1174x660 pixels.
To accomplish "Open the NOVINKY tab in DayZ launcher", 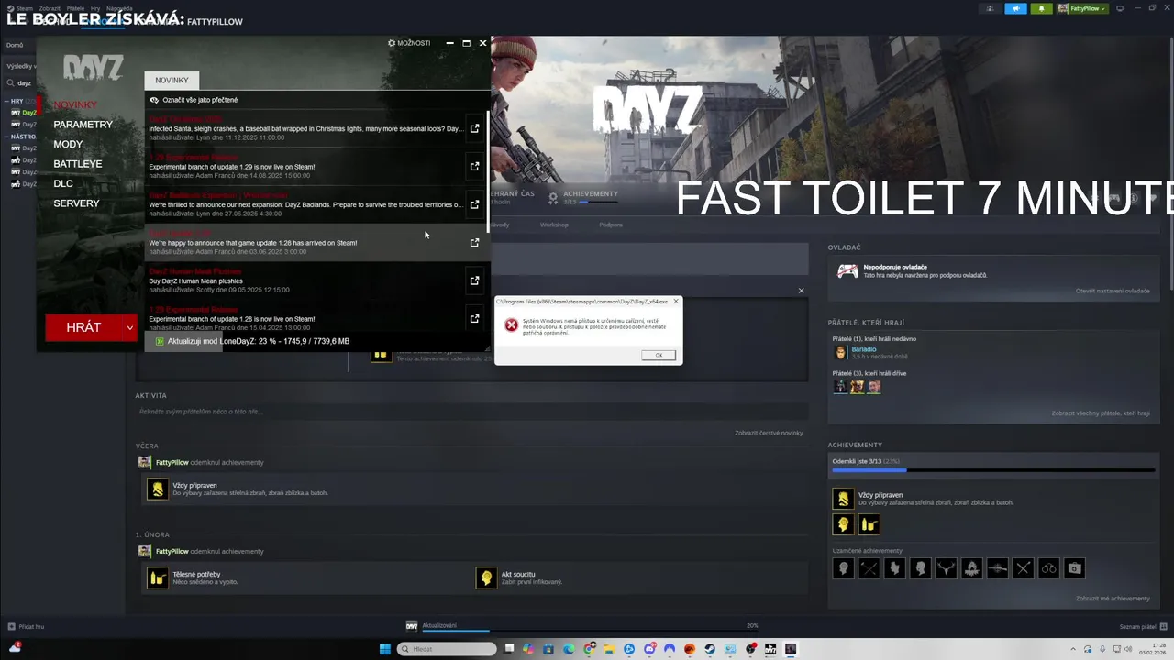I will point(172,80).
